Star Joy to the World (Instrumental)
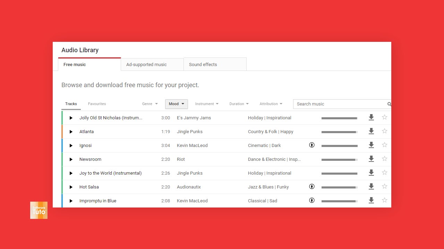 (x=384, y=173)
